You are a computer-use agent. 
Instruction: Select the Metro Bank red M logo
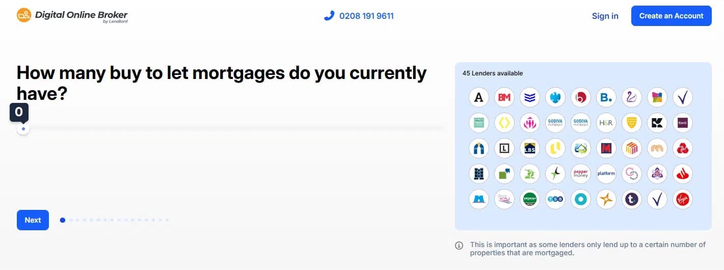coord(606,148)
